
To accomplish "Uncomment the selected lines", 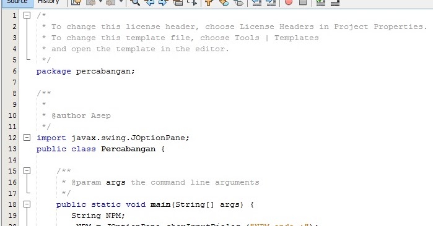I will click(335, 2).
